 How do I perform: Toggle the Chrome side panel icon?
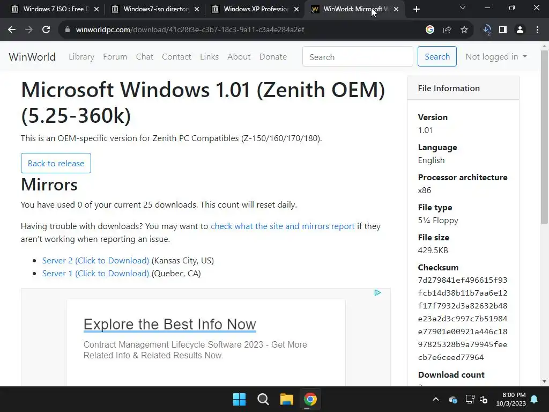click(503, 30)
